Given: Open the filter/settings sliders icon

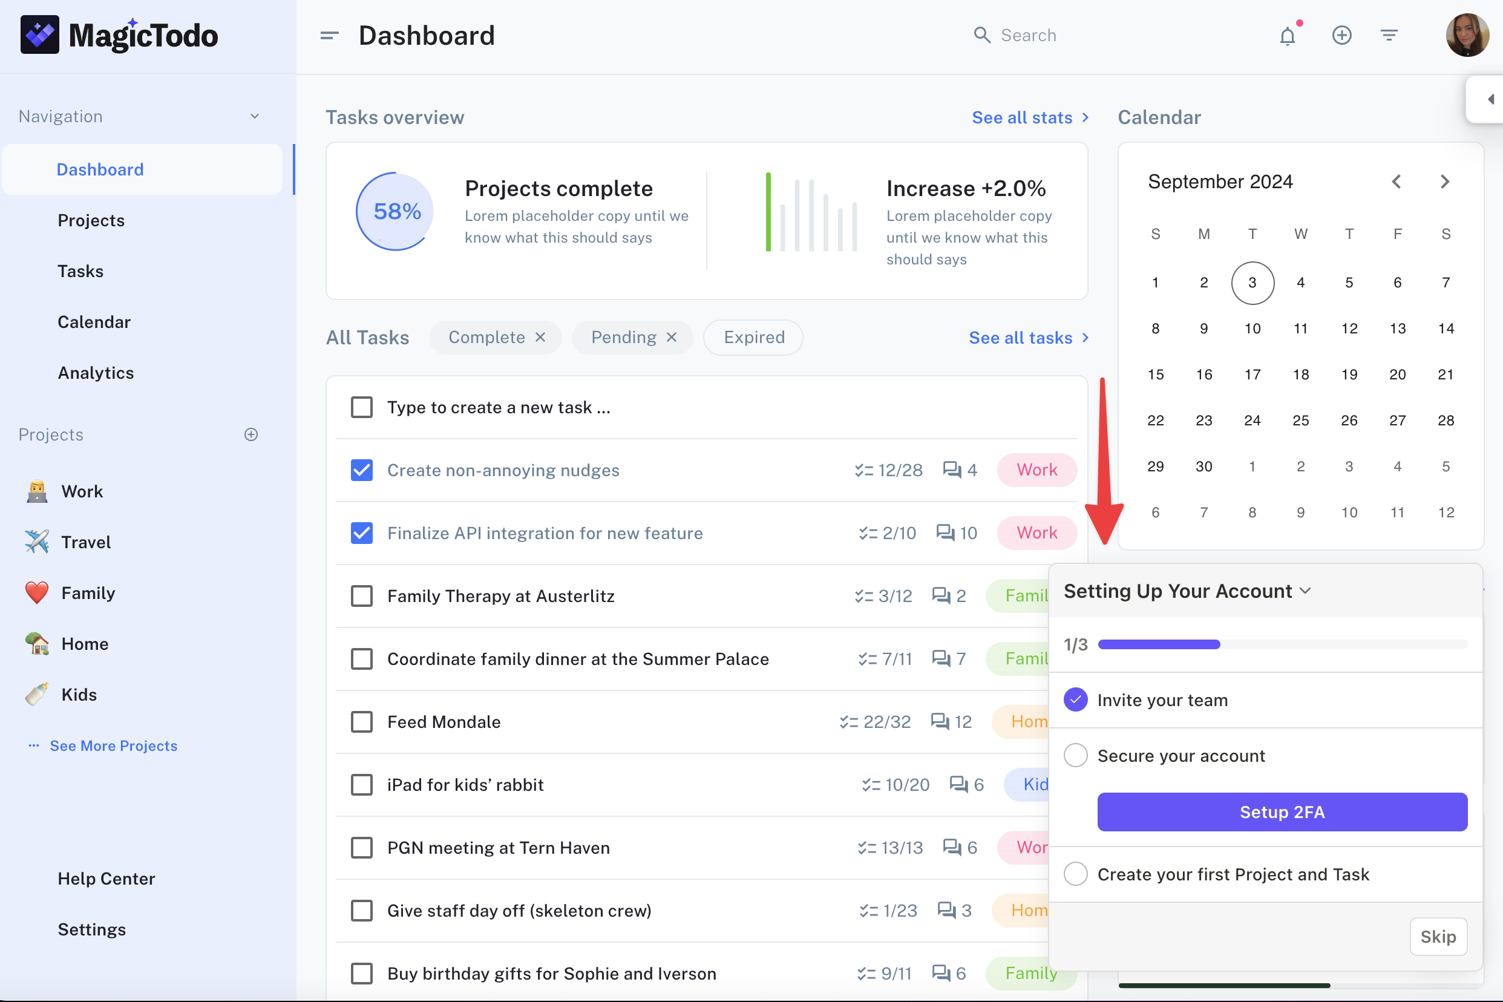Looking at the screenshot, I should point(1389,34).
